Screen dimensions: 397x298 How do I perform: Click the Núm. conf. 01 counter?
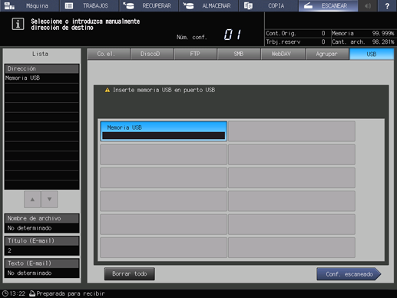210,35
